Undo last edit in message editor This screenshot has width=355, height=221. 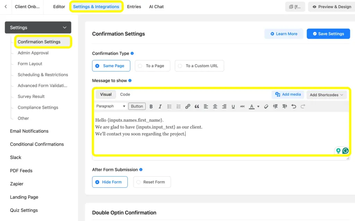tap(294, 106)
